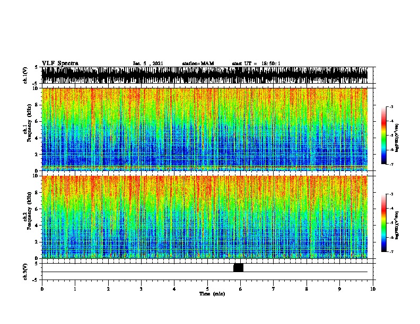Click the "4" frequency tick of ch.1 spectrogram
Image resolution: width=420 pixels, height=324 pixels.
pos(37,138)
